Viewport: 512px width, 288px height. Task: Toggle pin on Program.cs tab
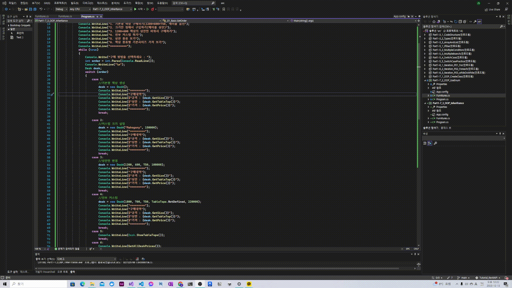(x=97, y=17)
